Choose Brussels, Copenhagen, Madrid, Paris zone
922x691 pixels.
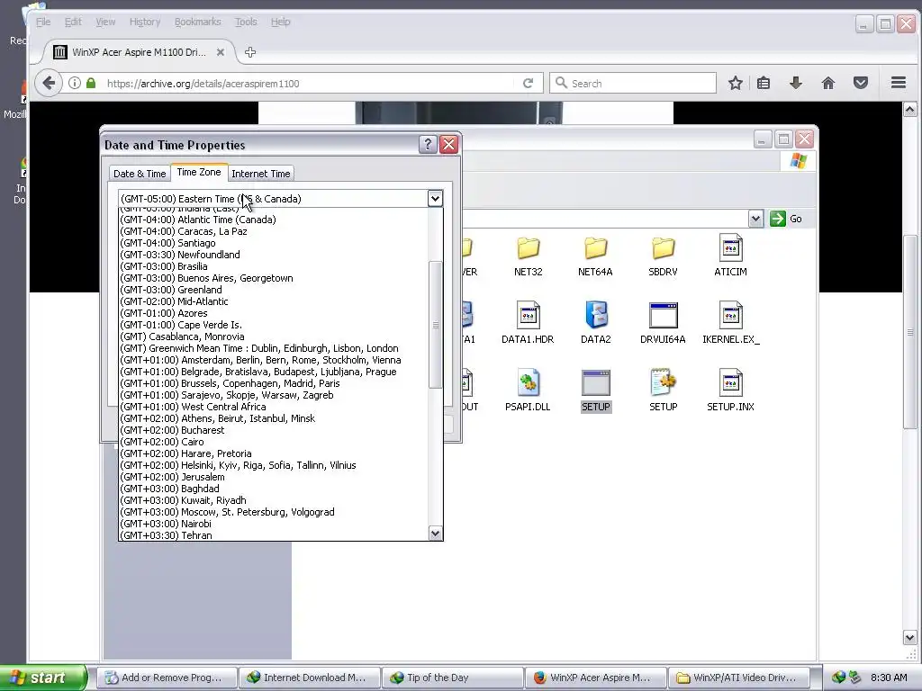click(x=274, y=383)
